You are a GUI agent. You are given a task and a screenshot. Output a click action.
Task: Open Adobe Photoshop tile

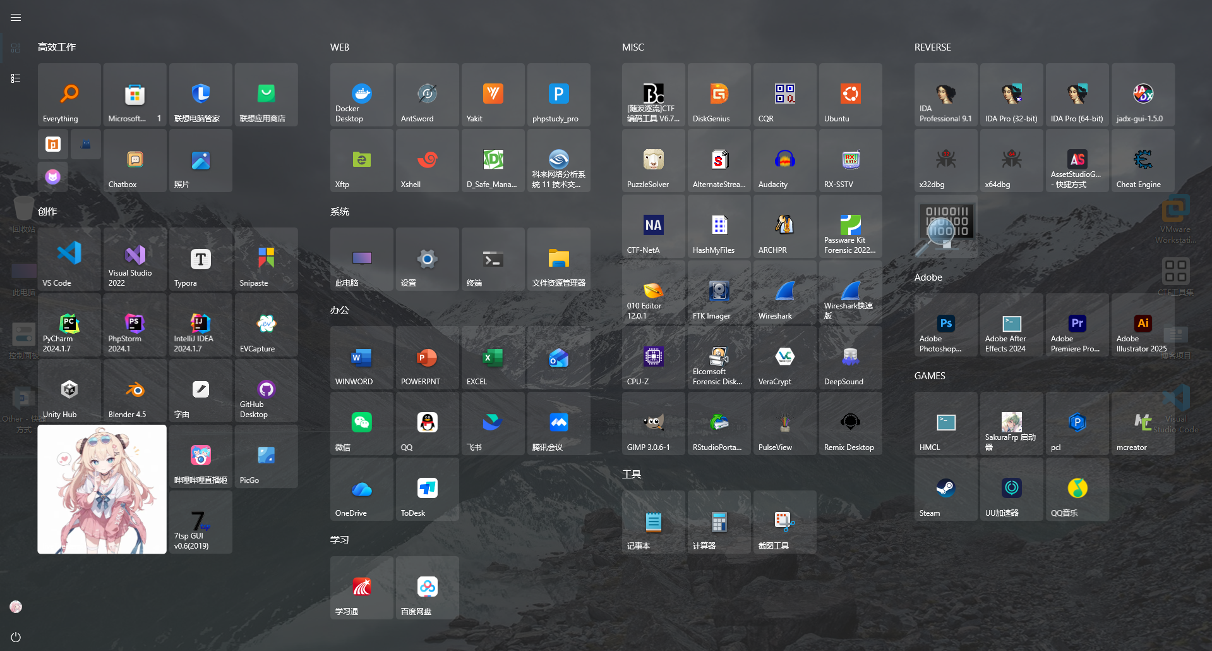coord(945,325)
